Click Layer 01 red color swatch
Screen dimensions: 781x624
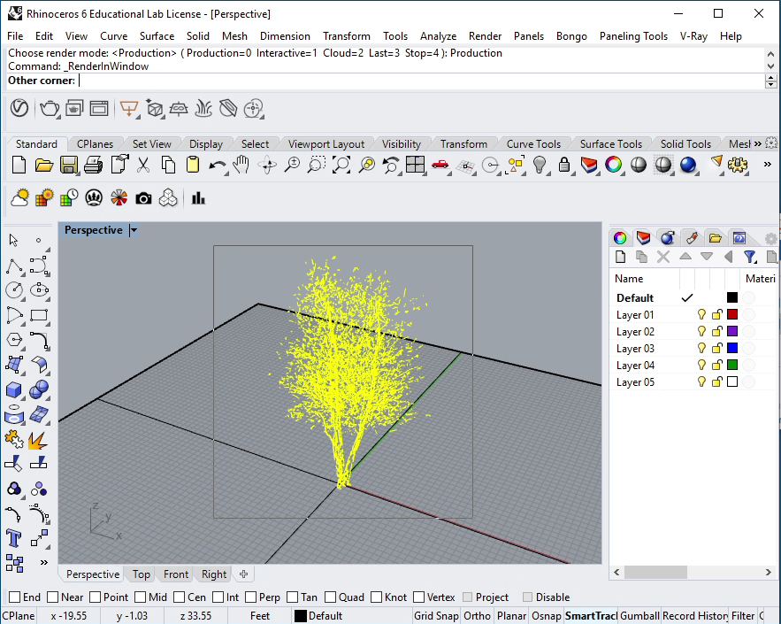tap(731, 315)
